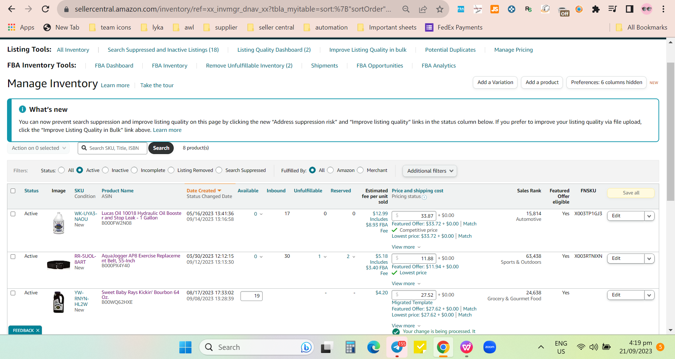675x359 pixels.
Task: Open Microsoft Edge from the taskbar
Action: tap(373, 347)
